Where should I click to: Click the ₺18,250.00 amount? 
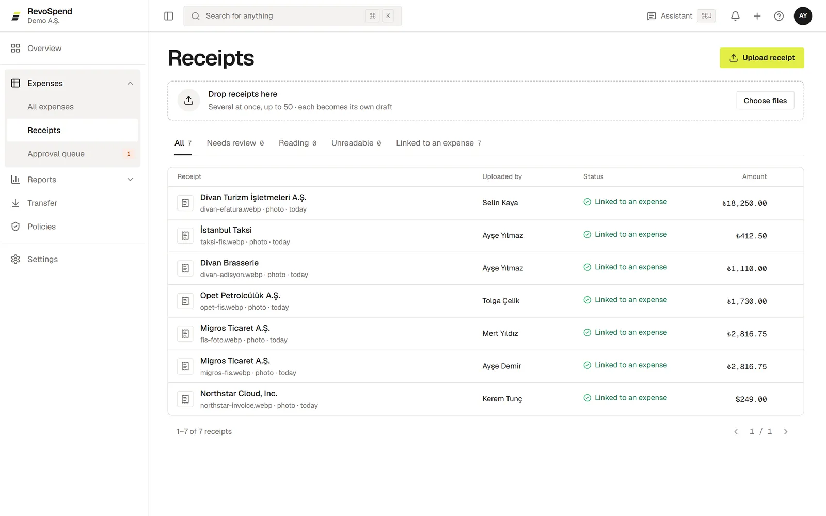744,203
